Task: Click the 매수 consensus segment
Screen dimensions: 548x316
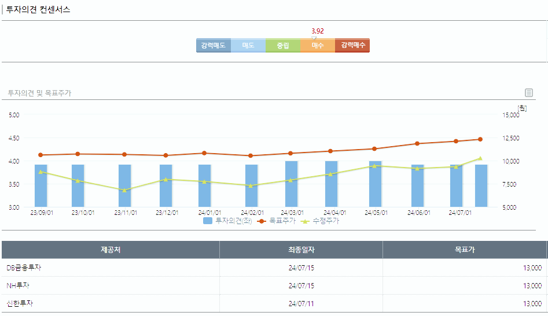Action: coord(318,45)
